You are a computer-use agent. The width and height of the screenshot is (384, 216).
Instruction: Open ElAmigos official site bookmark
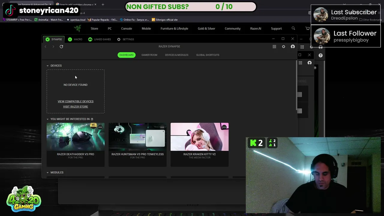pos(165,20)
